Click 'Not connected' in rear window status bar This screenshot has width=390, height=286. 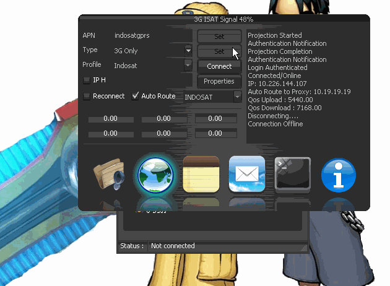[x=173, y=246]
